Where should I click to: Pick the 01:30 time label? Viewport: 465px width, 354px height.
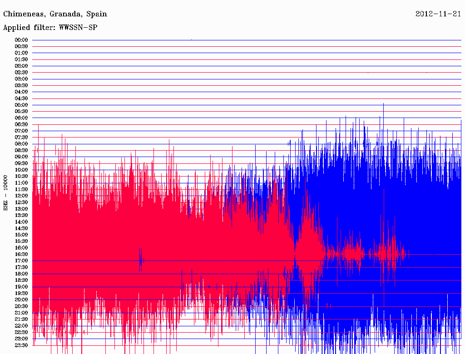[x=21, y=59]
